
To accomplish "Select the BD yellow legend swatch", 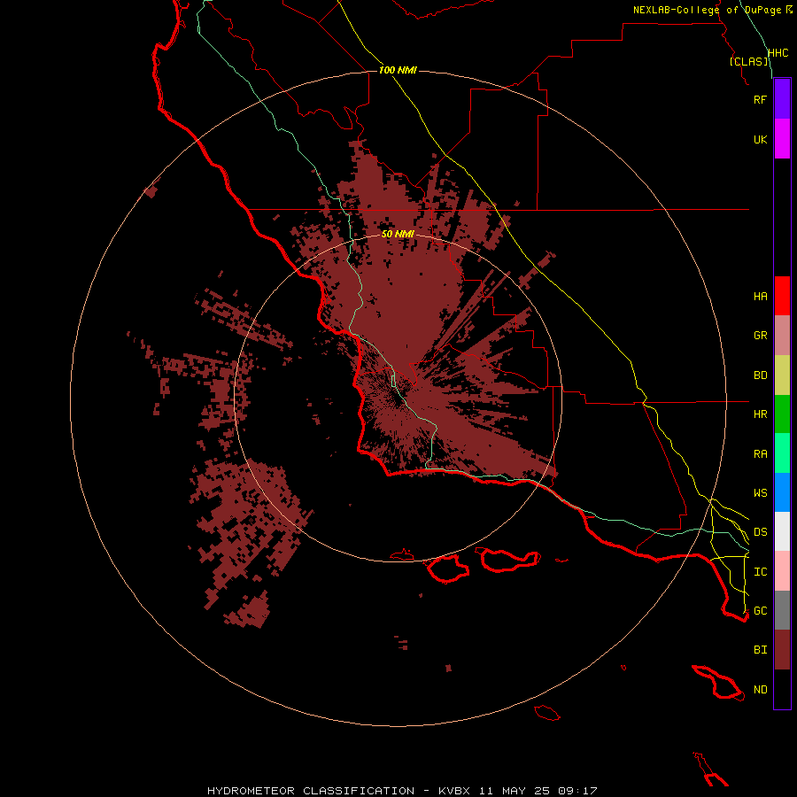I will coord(782,375).
